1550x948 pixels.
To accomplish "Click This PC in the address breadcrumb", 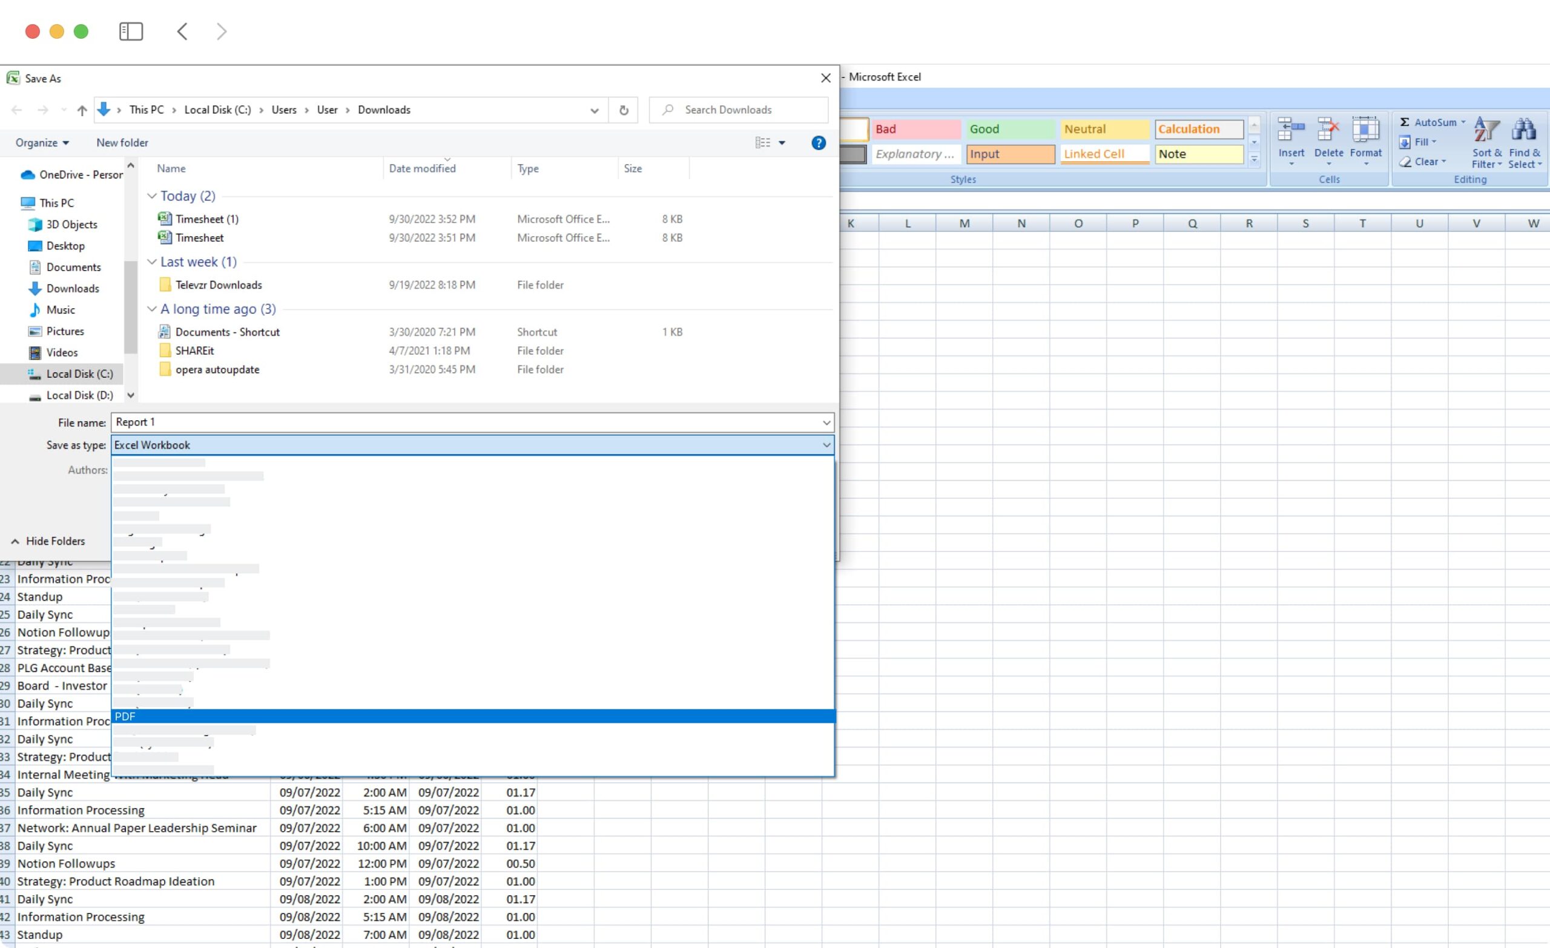I will [x=146, y=110].
